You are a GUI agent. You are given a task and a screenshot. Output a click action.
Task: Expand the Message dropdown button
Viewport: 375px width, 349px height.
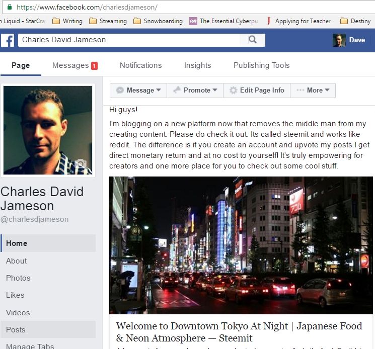[x=138, y=91]
